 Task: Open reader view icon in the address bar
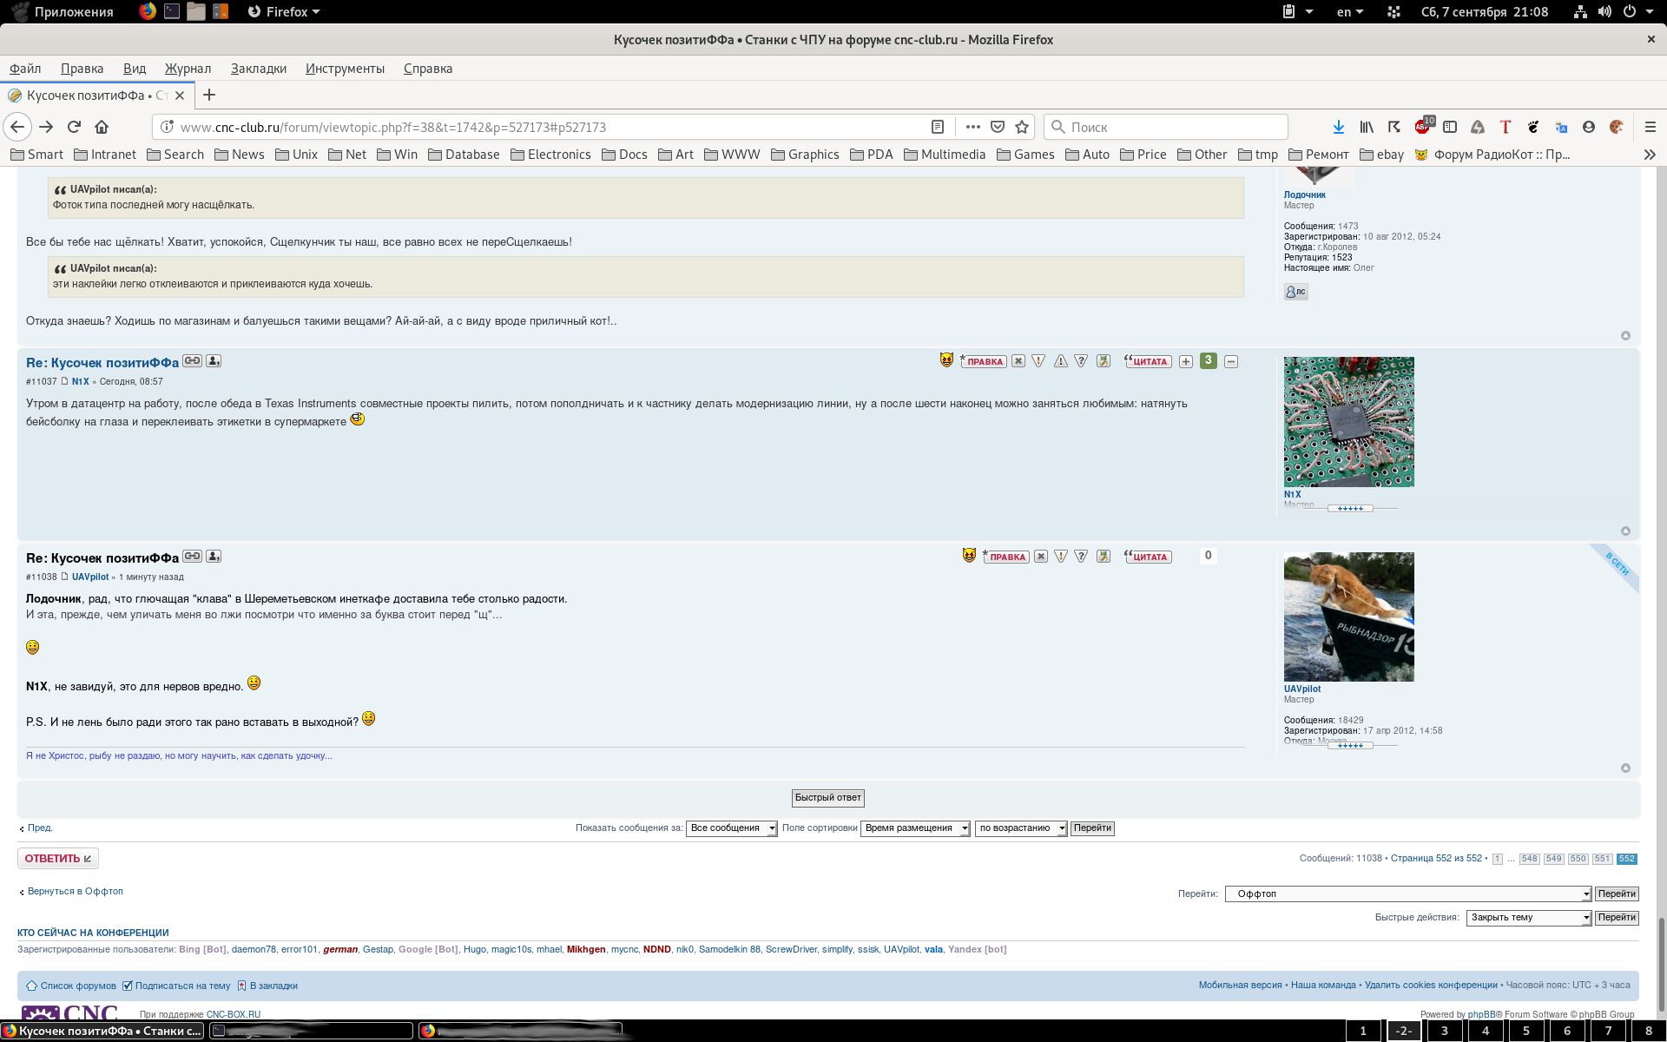coord(938,127)
